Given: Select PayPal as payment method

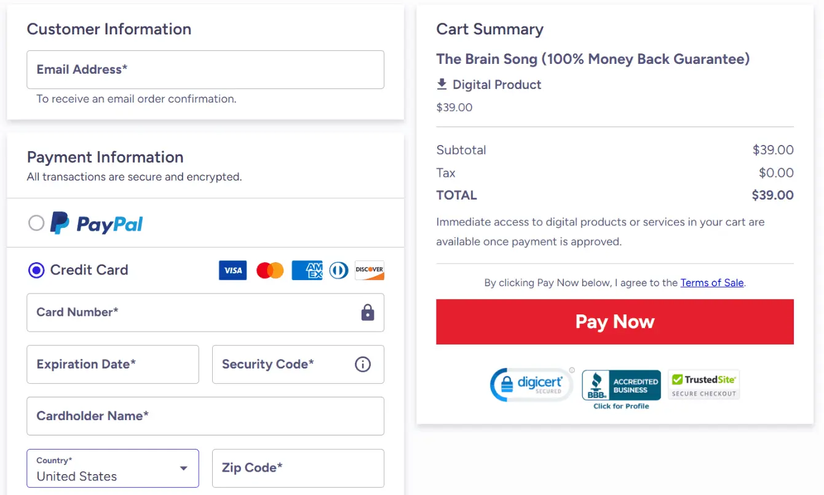Looking at the screenshot, I should (x=36, y=222).
